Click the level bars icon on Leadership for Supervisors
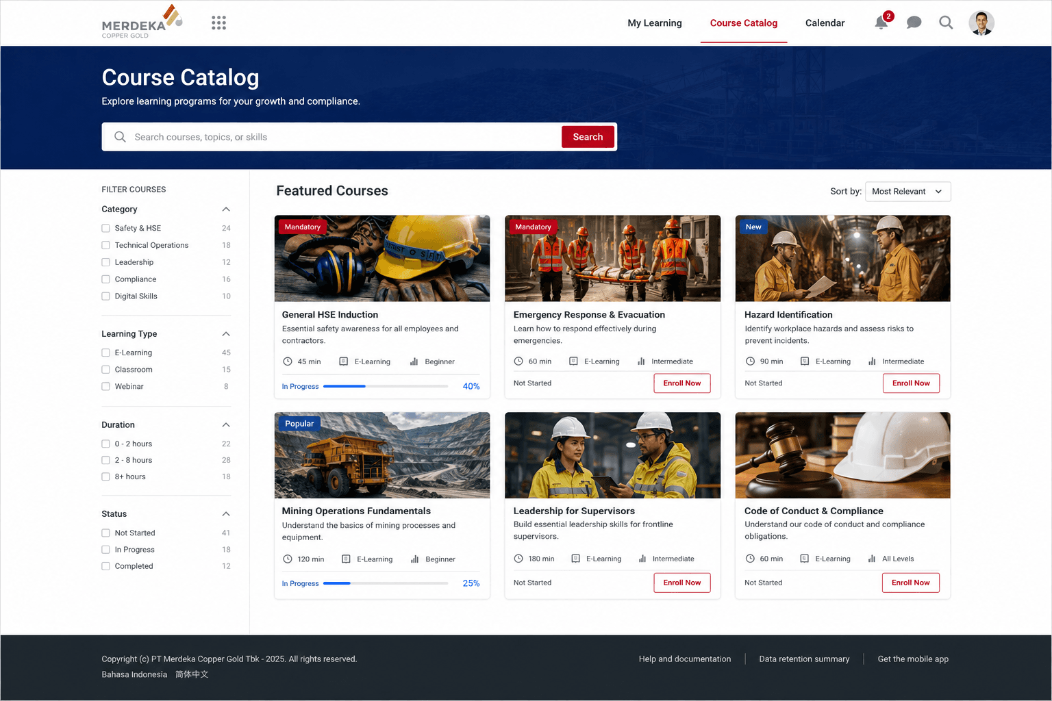The height and width of the screenshot is (701, 1052). coord(642,559)
